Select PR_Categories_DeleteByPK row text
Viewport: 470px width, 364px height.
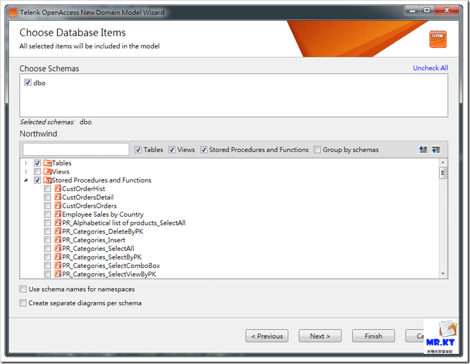[x=103, y=231]
